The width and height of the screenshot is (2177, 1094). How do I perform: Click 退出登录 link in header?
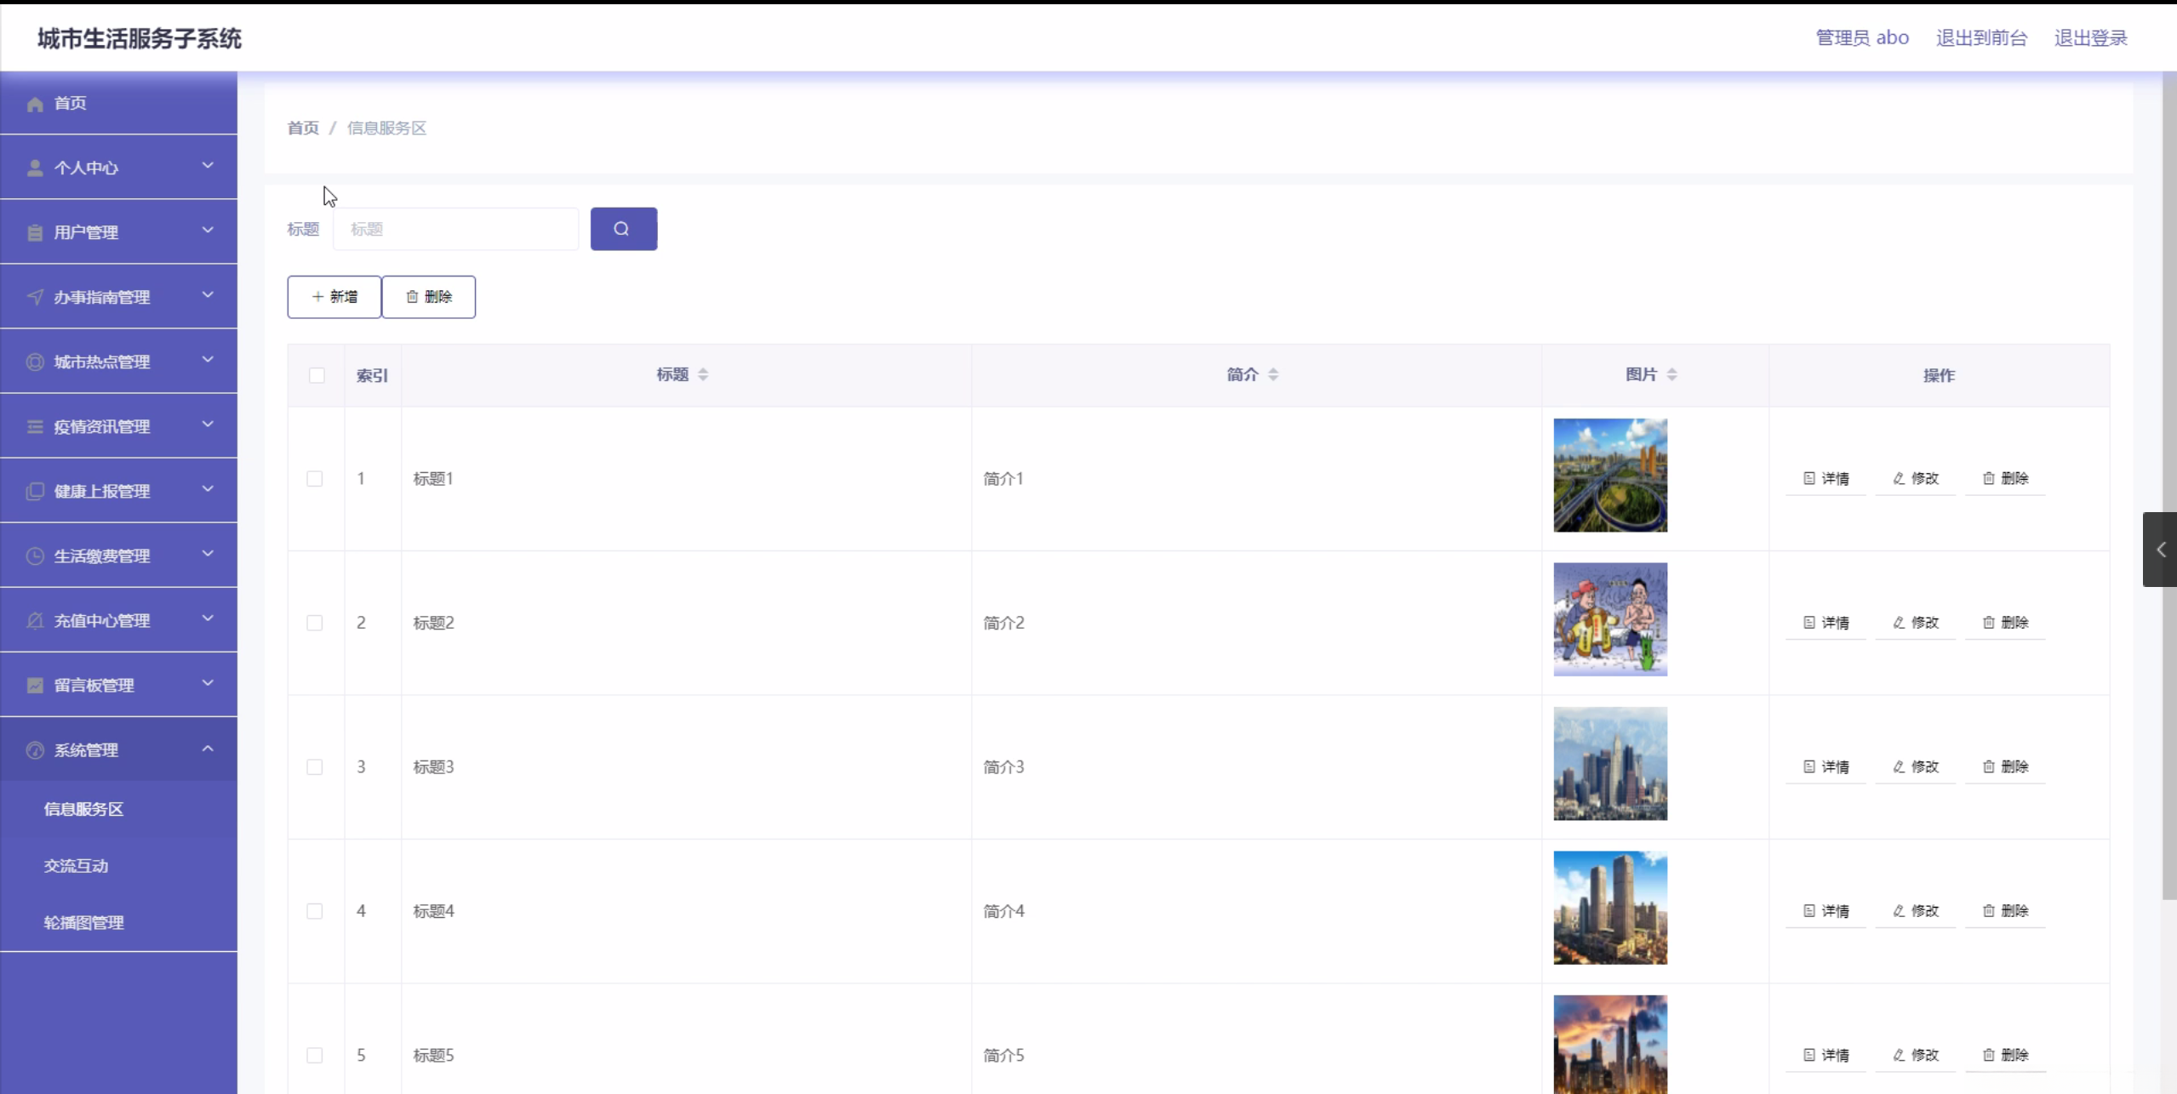pos(2090,38)
